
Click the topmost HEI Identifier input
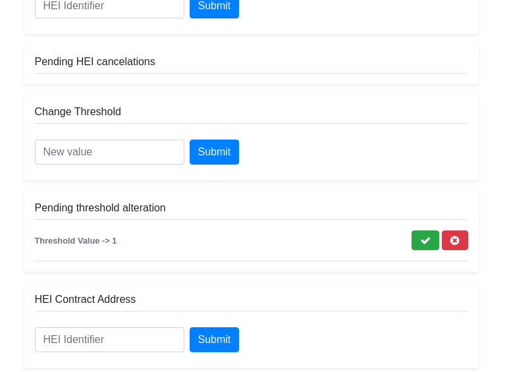109,7
